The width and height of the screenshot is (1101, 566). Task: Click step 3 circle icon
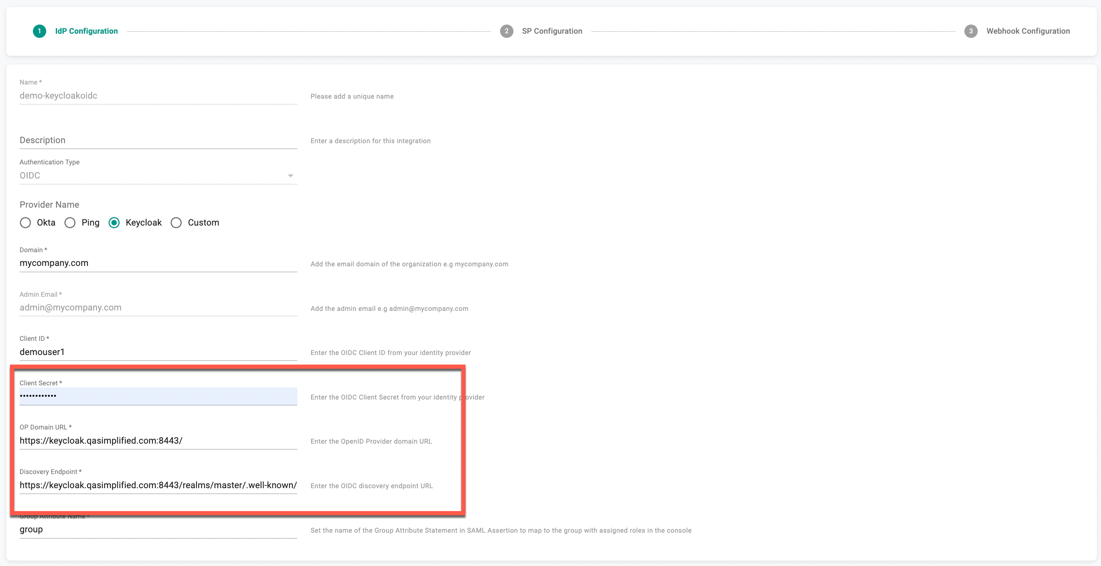click(971, 31)
